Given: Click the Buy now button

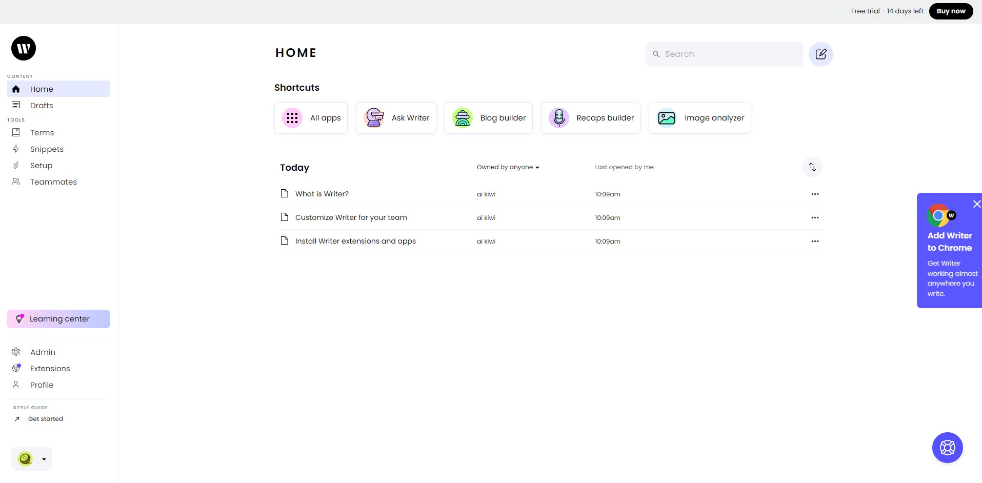Looking at the screenshot, I should (951, 11).
